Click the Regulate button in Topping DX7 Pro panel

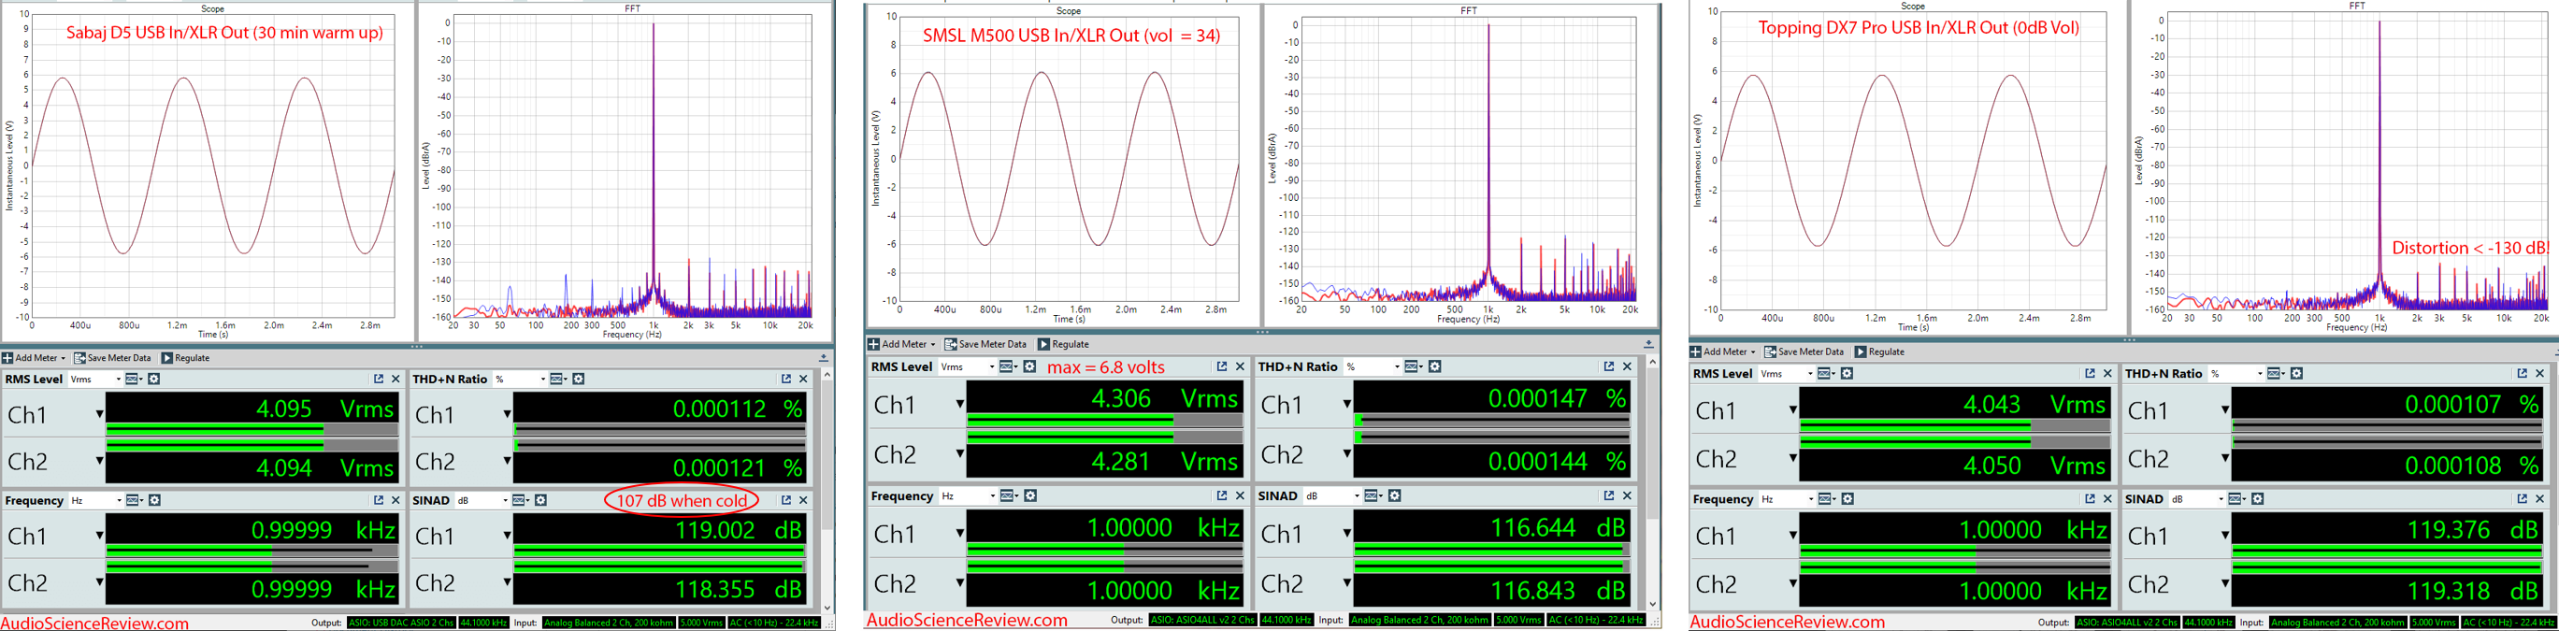(x=1879, y=351)
